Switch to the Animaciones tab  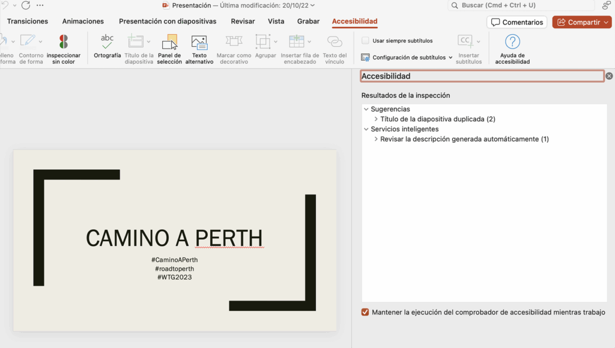[82, 21]
